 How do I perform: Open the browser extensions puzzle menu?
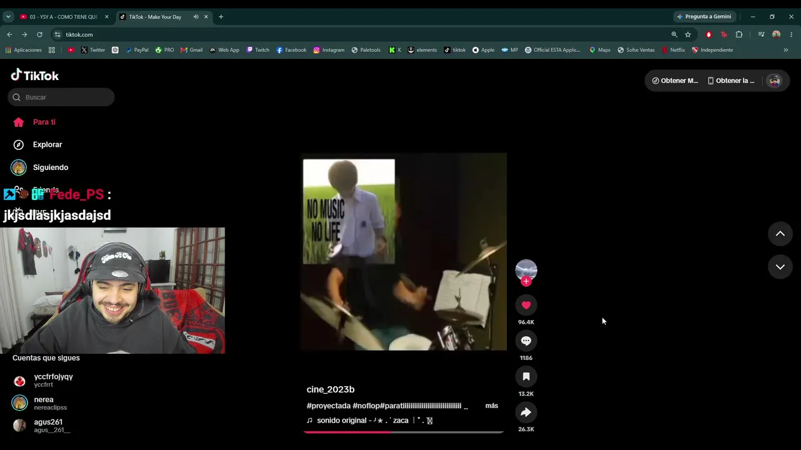739,34
